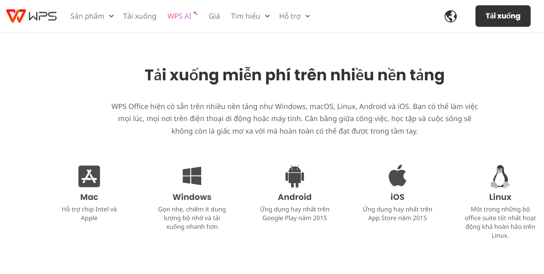Open the Hỗ trợ menu
Screen dimensions: 544x274
[290, 16]
